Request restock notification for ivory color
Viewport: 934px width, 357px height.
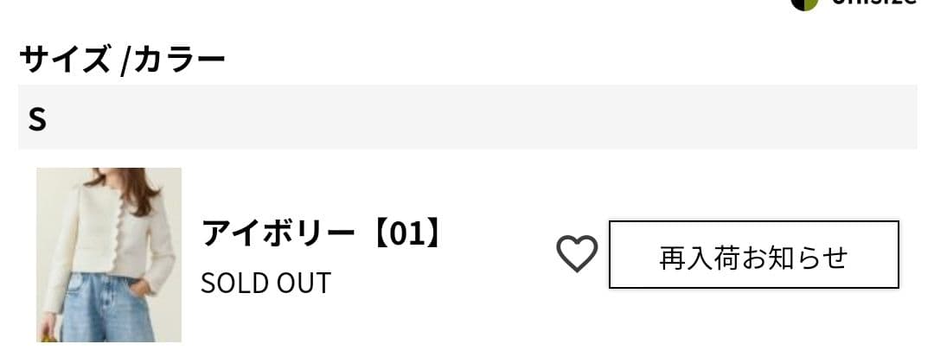click(x=753, y=255)
